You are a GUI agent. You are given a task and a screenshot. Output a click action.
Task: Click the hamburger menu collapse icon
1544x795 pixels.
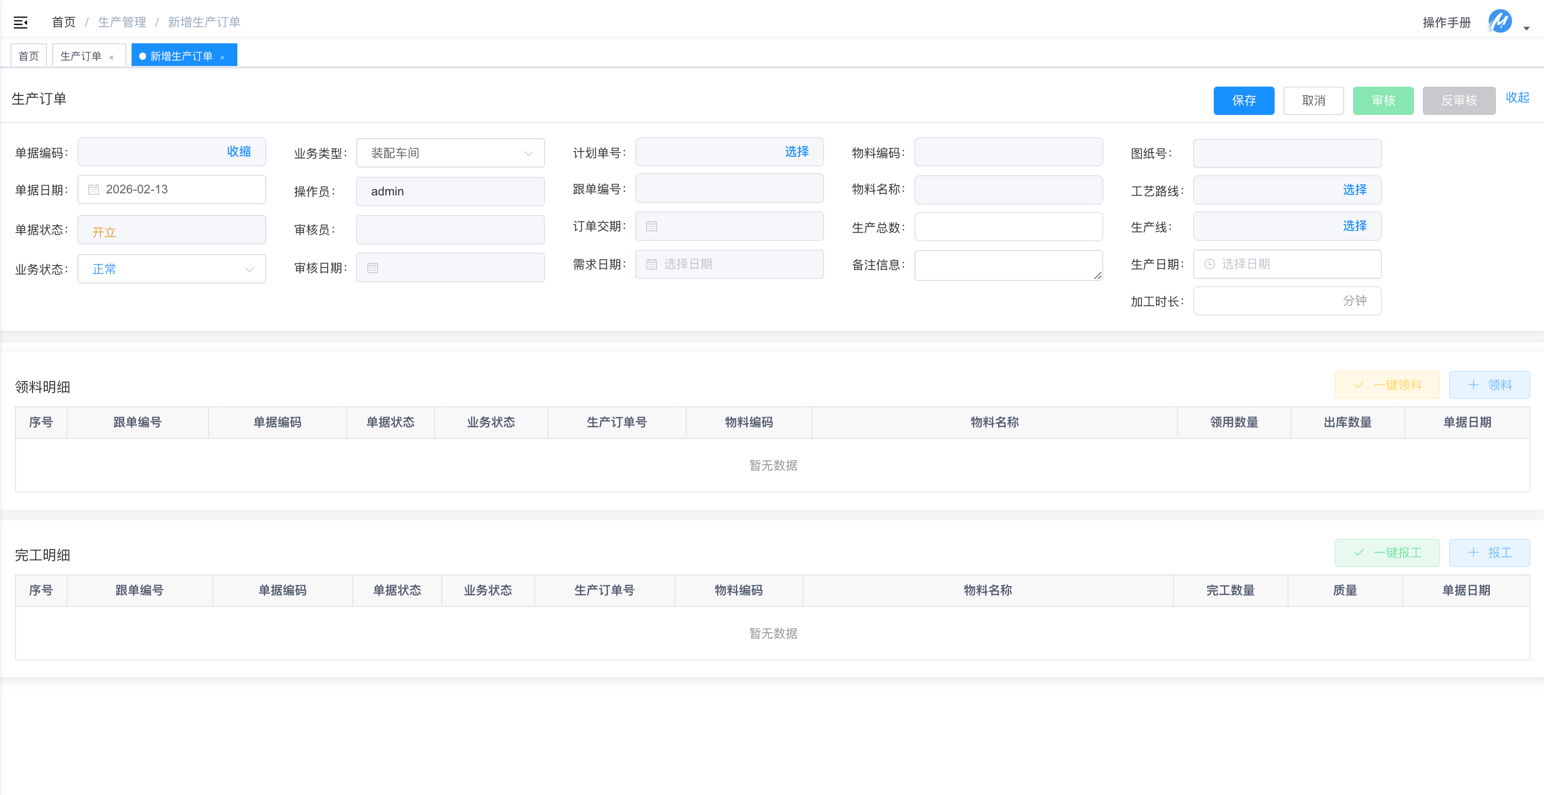pyautogui.click(x=20, y=23)
